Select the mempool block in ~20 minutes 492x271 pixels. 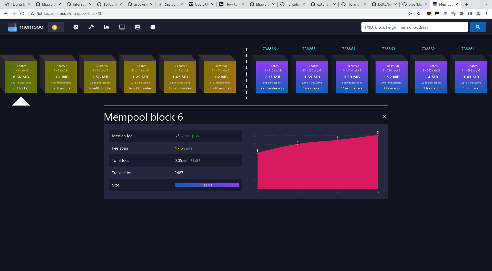click(x=180, y=77)
